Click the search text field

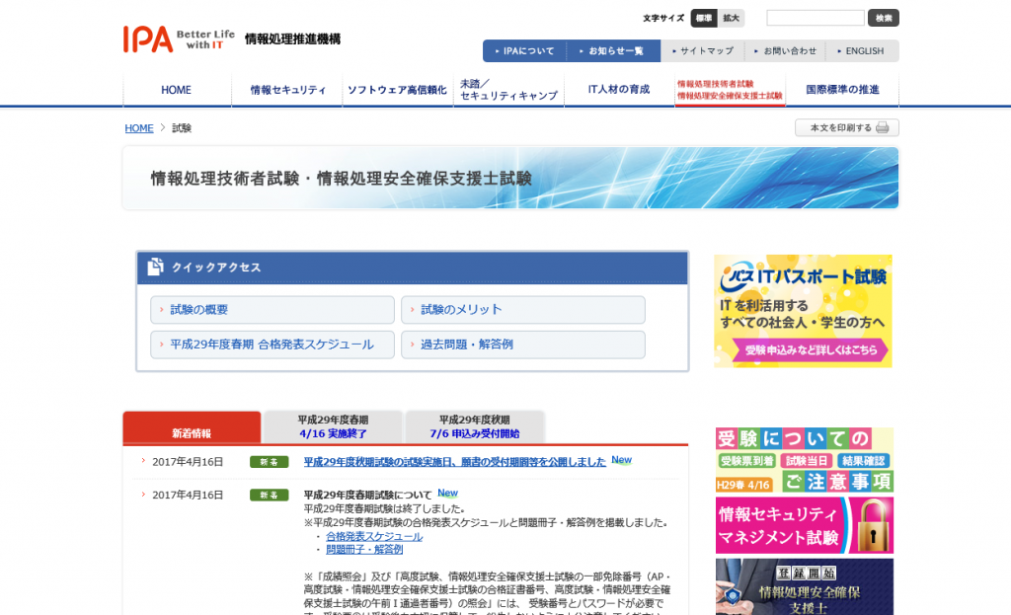click(x=815, y=18)
